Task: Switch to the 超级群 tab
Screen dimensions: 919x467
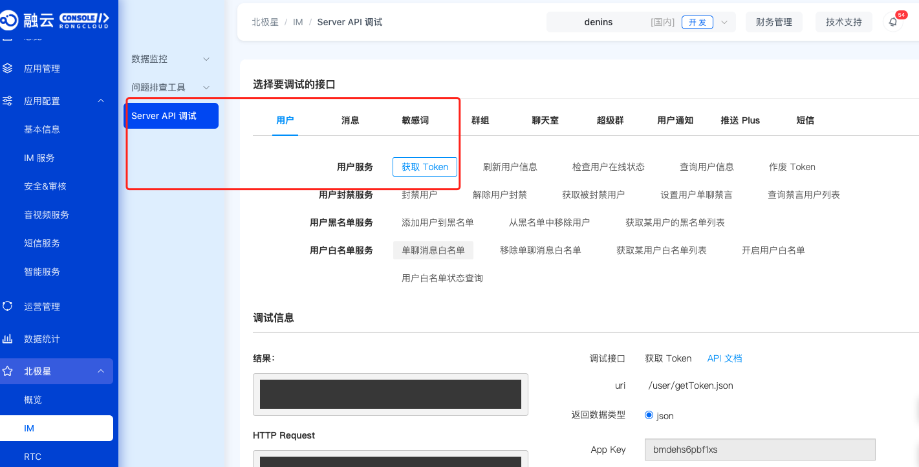Action: [611, 120]
